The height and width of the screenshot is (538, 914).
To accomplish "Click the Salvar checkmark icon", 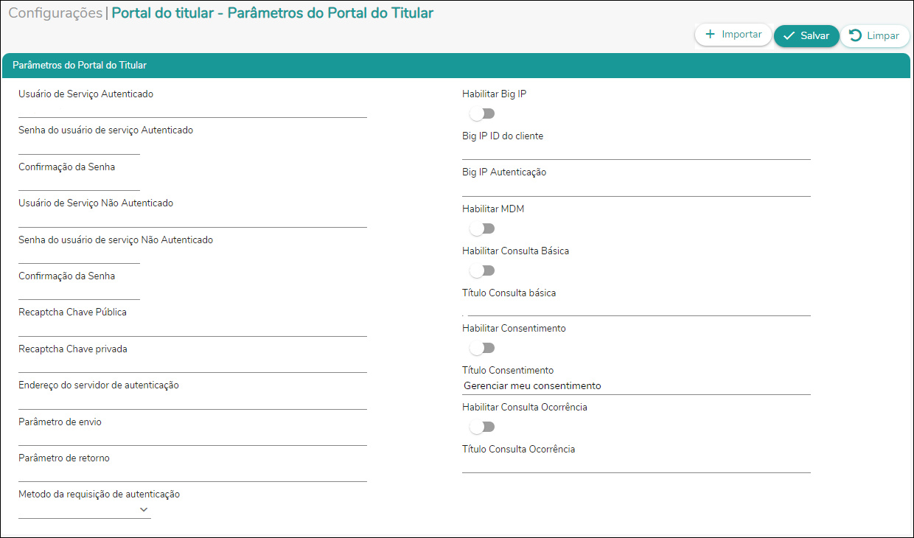I will click(789, 36).
